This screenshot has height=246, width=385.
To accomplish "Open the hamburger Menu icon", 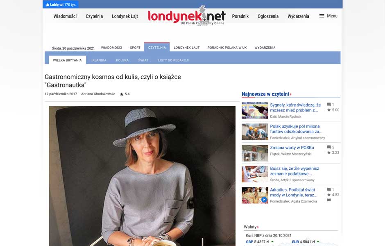I will coord(322,16).
